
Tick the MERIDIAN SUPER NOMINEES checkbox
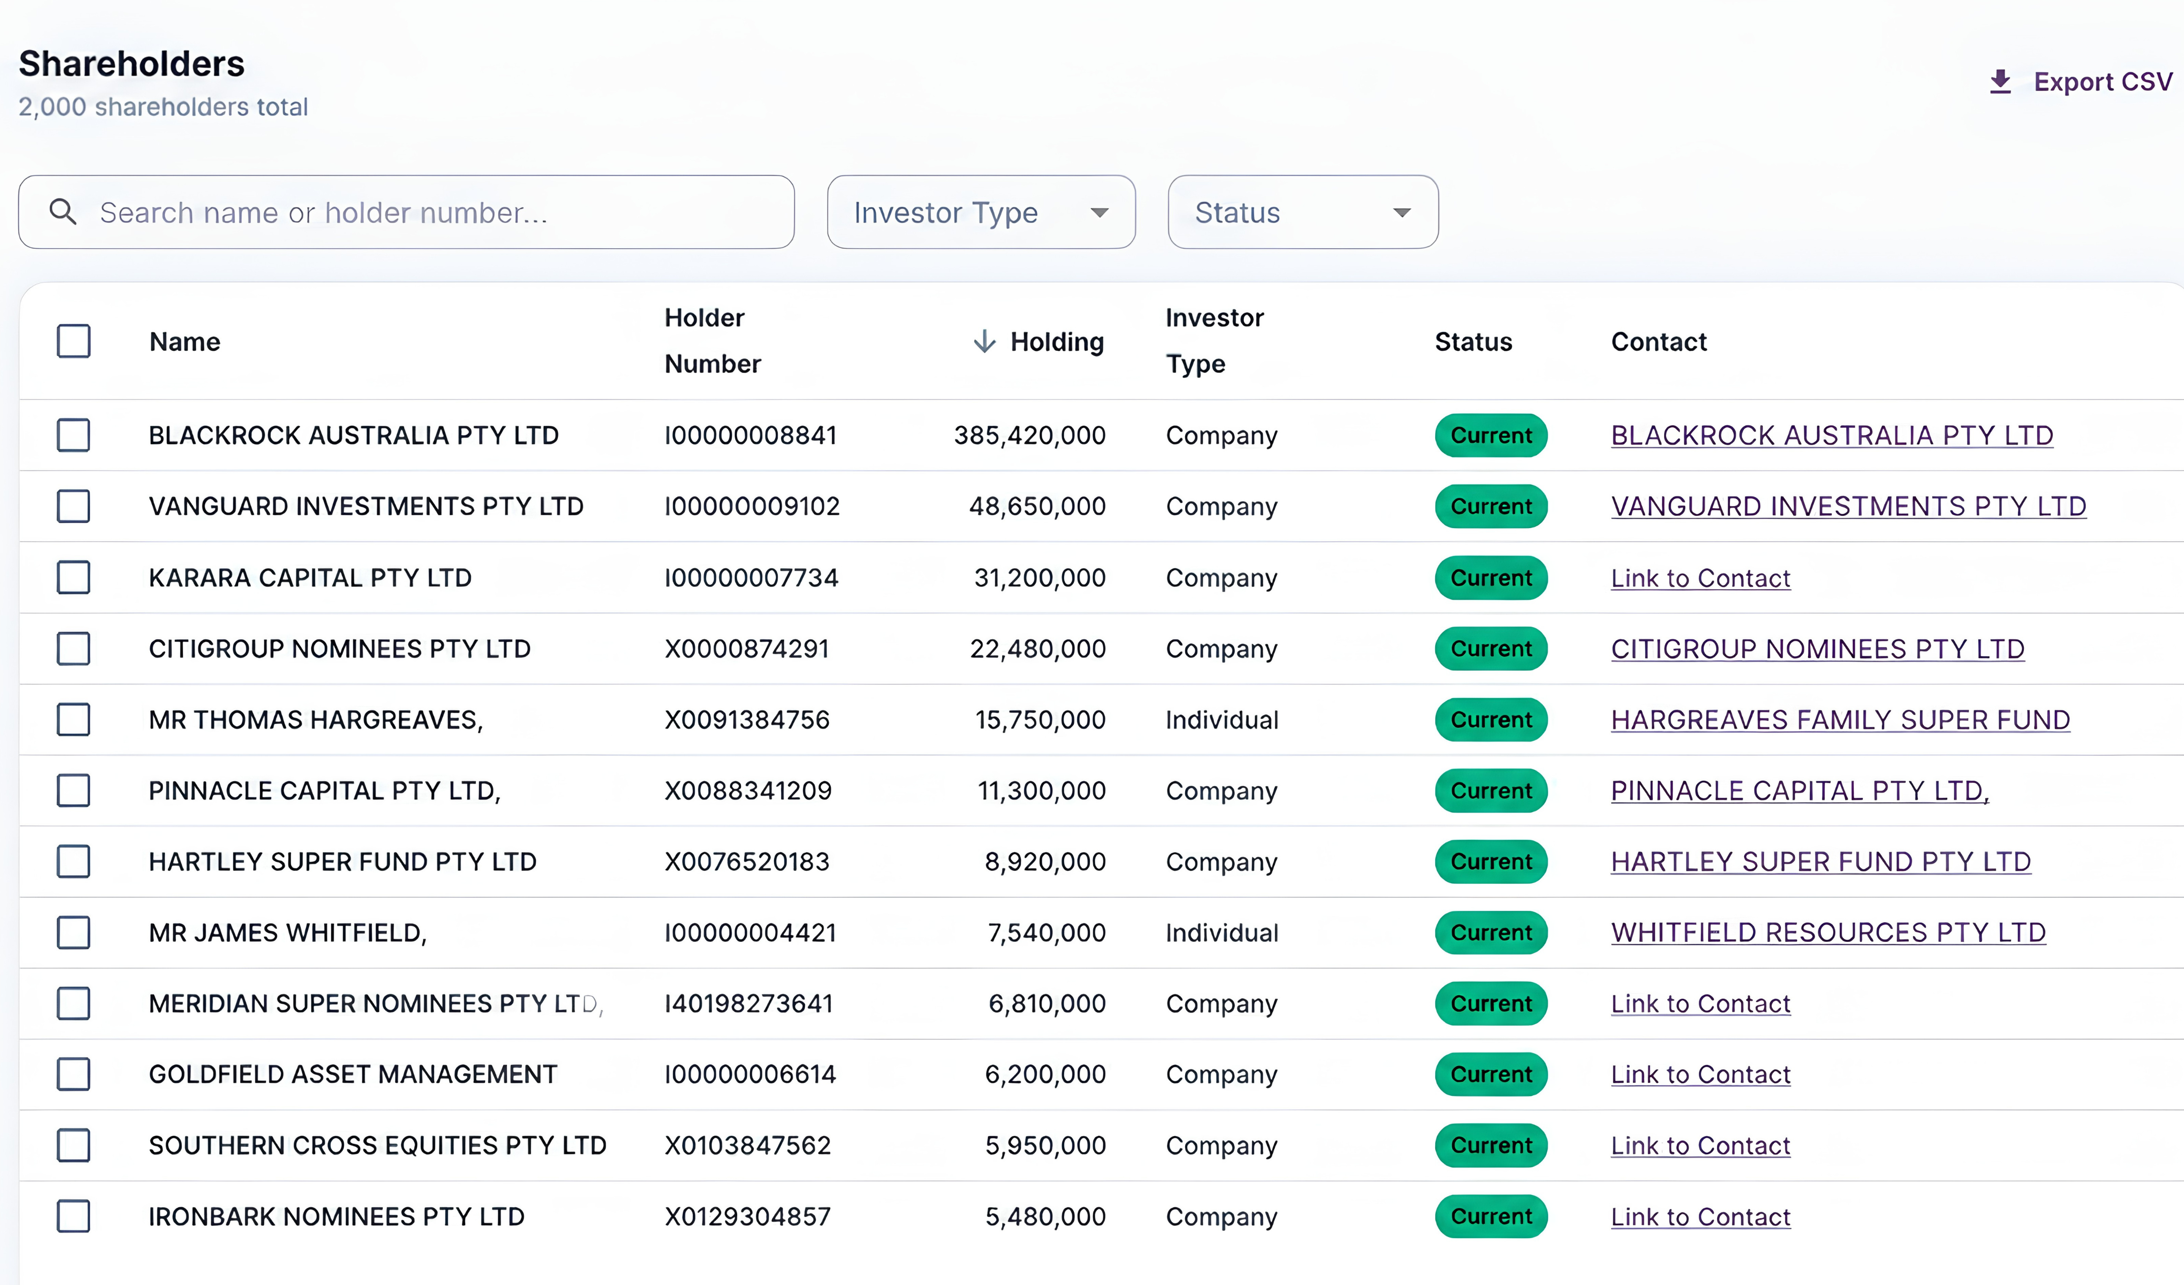coord(74,1003)
